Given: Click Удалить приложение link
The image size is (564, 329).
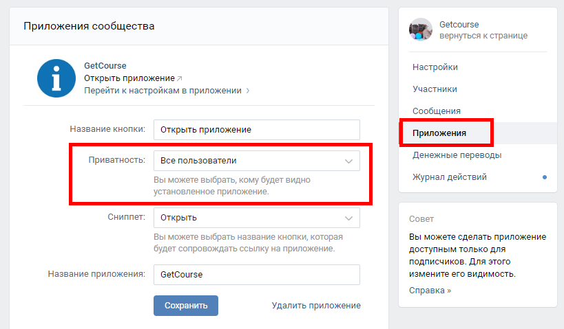Looking at the screenshot, I should [x=316, y=306].
